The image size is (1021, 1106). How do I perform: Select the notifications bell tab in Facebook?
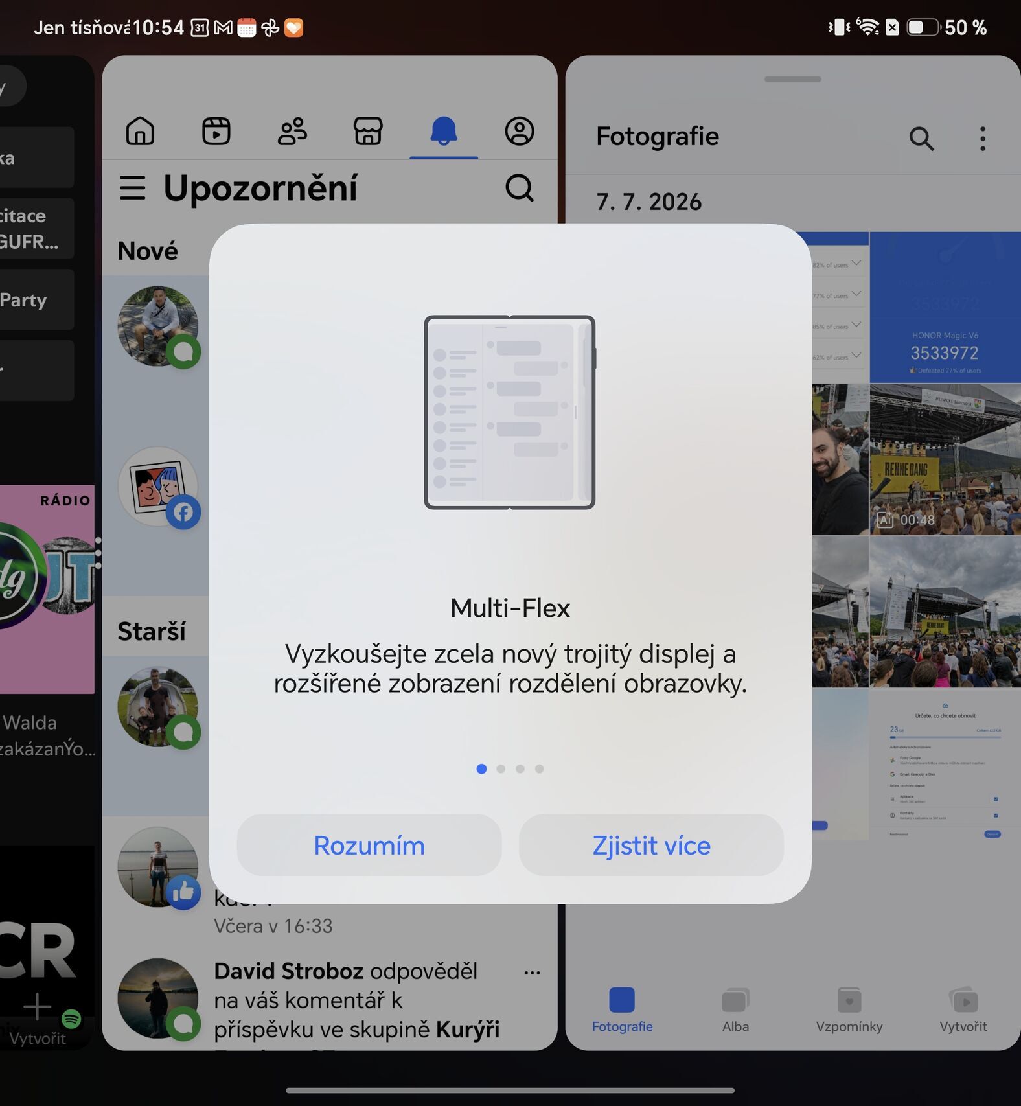click(x=444, y=131)
